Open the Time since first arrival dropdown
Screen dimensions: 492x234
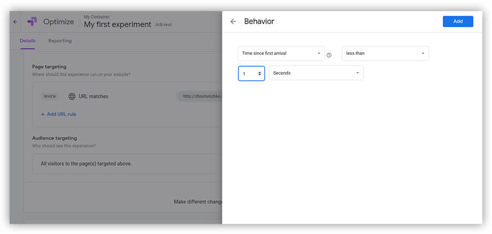point(281,54)
